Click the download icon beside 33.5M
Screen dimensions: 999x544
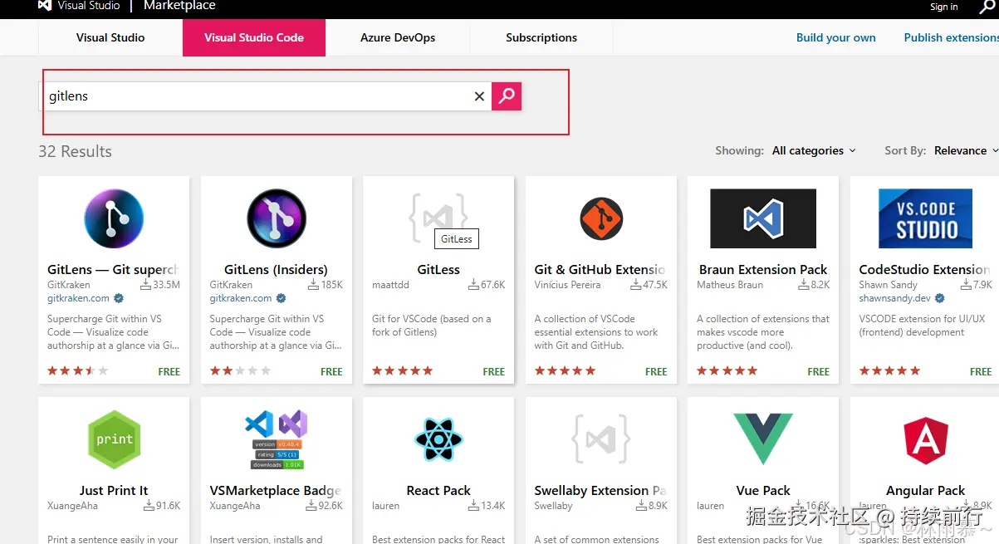coord(146,285)
